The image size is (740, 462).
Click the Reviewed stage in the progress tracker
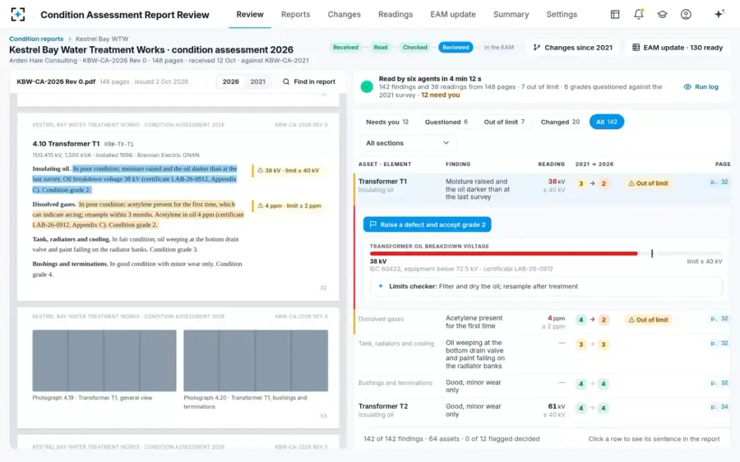(456, 47)
